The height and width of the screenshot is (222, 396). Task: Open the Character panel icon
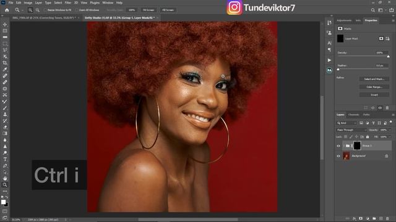click(x=329, y=43)
